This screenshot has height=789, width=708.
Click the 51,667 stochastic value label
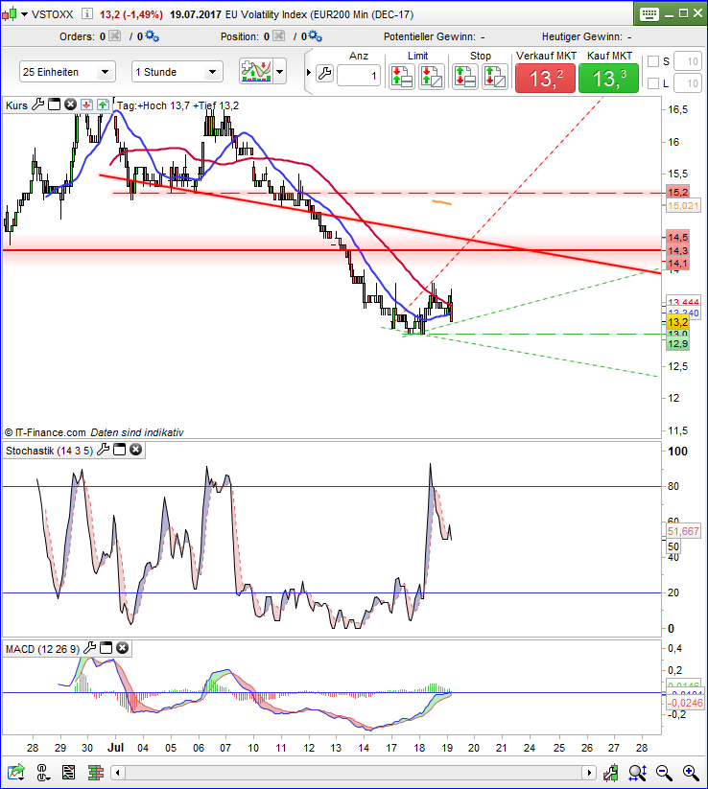(683, 531)
